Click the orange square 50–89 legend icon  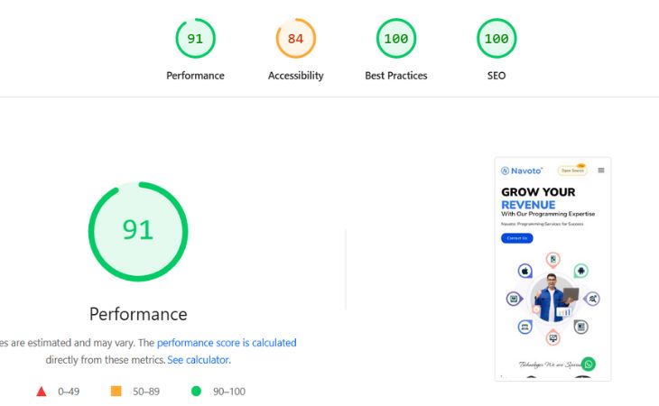tap(116, 391)
